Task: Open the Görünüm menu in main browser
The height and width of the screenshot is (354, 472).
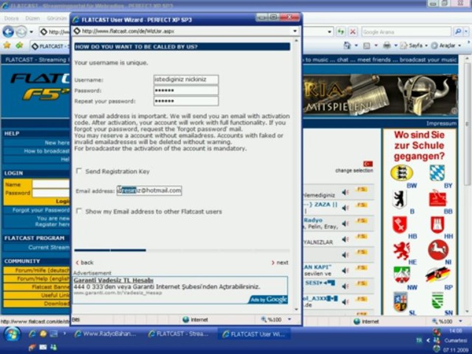Action: 57,18
